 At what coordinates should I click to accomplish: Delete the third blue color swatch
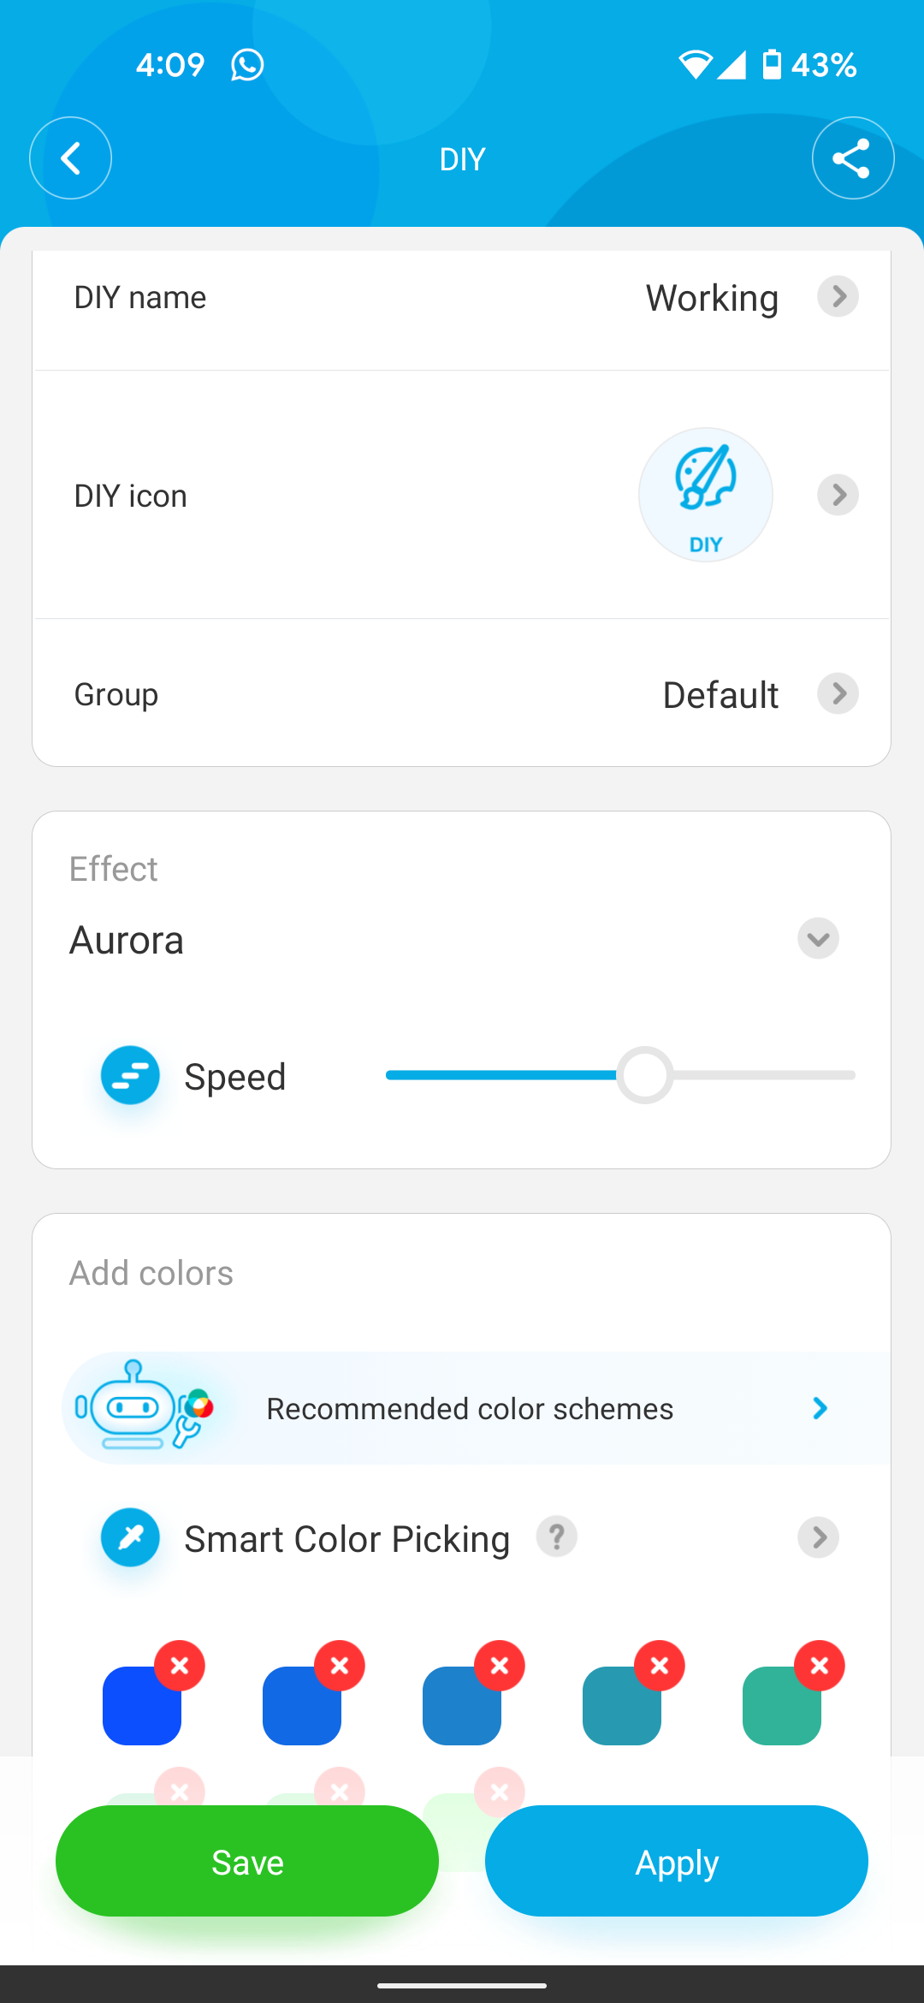500,1666
